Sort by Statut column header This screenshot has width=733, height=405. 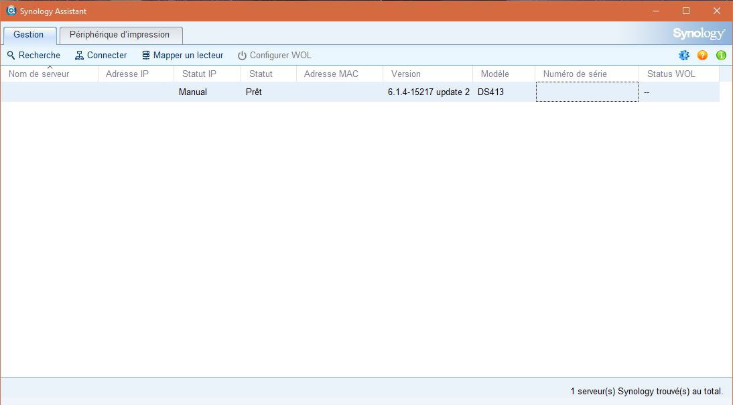click(x=269, y=74)
